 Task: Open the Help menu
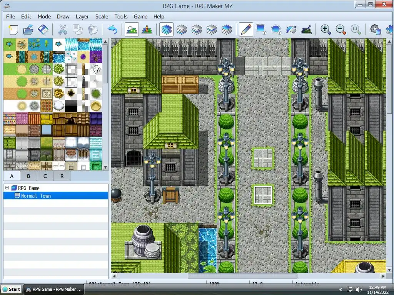(159, 17)
